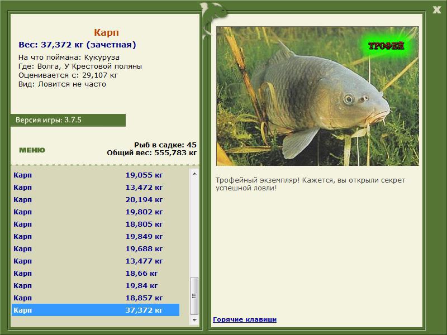This screenshot has height=335, width=447.
Task: Close the fish keepnet window with X
Action: click(x=436, y=10)
